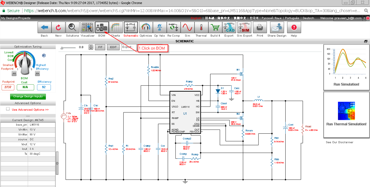Click the FIT button
Image resolution: width=370 pixels, height=187 pixels.
click(100, 47)
